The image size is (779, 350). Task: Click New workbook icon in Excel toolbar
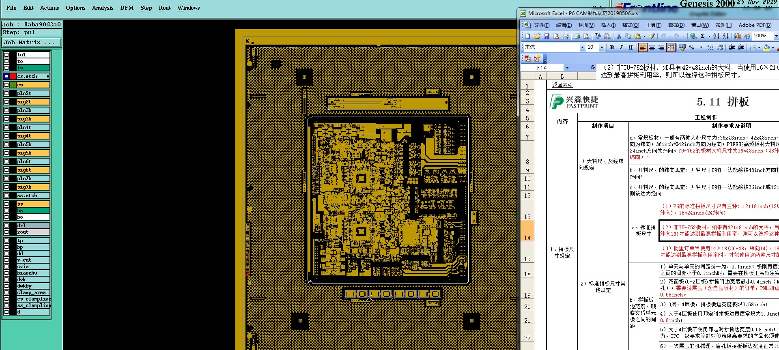pyautogui.click(x=527, y=36)
